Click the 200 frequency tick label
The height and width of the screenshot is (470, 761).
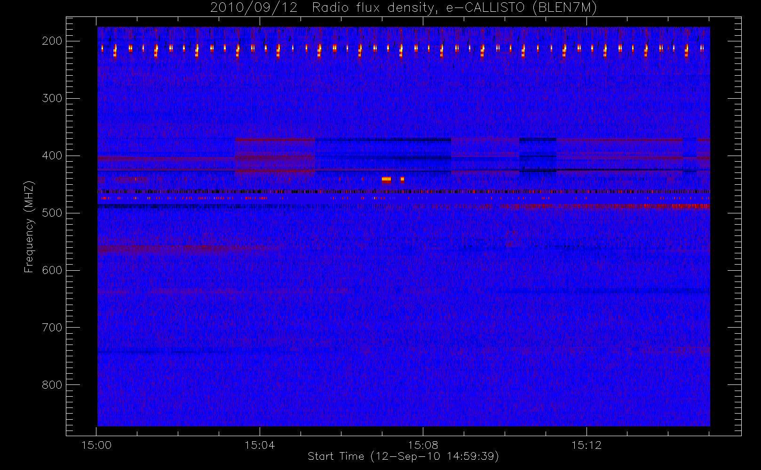(x=52, y=41)
